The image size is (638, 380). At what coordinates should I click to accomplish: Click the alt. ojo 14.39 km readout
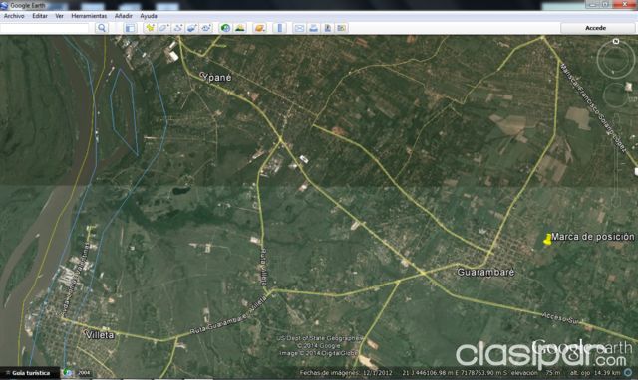(595, 372)
